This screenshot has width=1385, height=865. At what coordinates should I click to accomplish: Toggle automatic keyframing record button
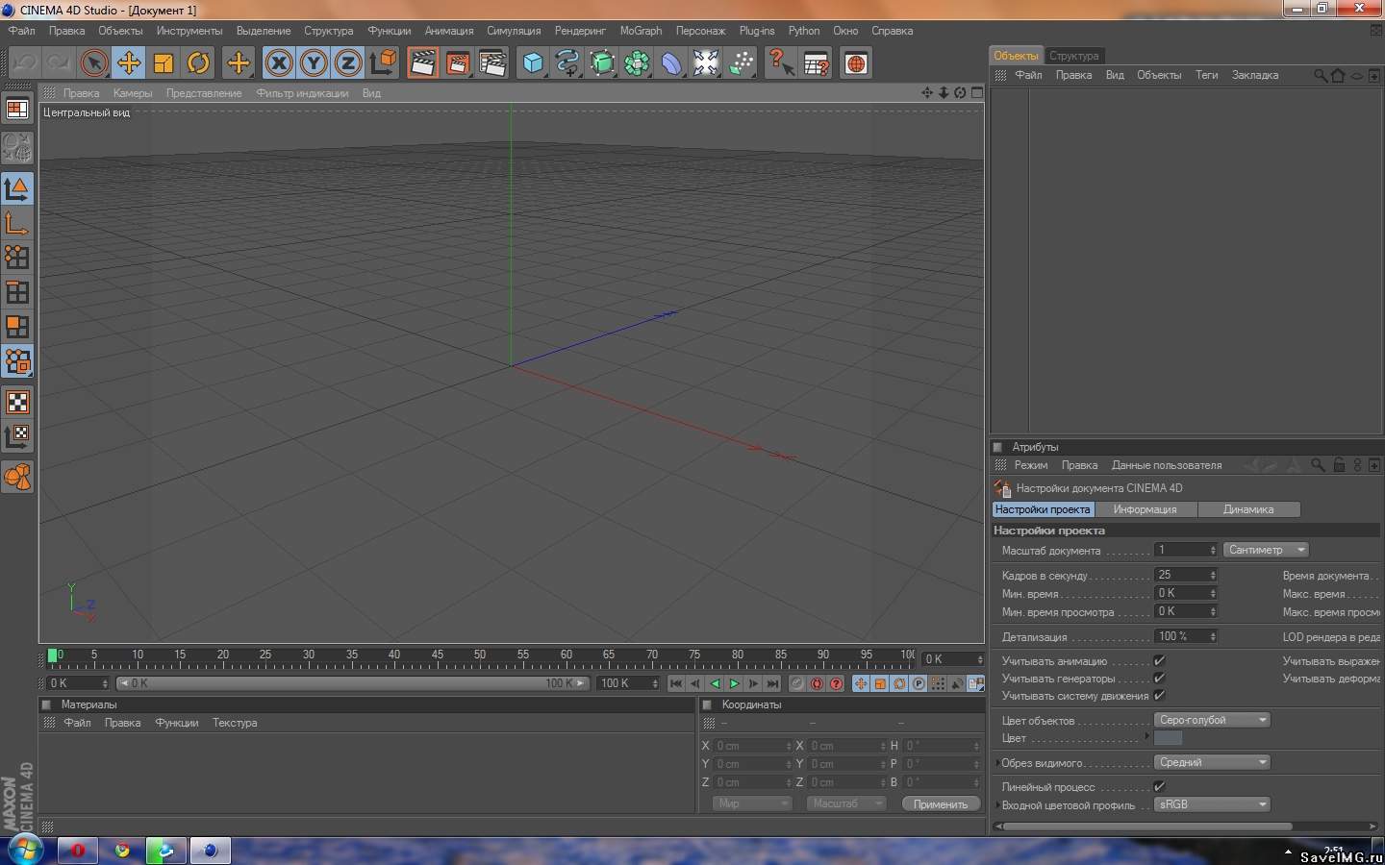pyautogui.click(x=817, y=683)
